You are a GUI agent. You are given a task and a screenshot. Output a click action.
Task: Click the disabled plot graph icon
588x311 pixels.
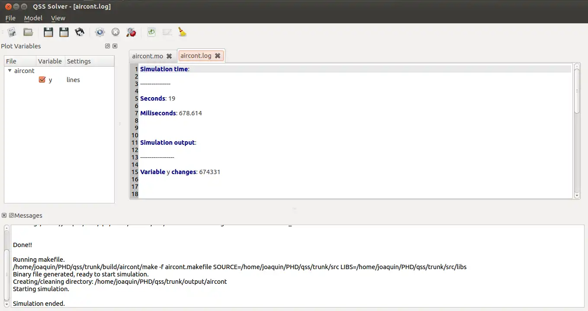point(167,32)
